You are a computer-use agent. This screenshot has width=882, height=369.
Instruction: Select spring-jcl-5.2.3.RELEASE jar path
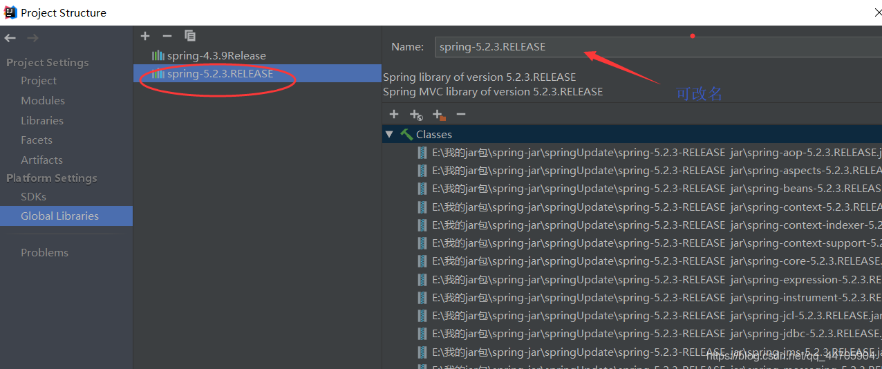click(657, 315)
